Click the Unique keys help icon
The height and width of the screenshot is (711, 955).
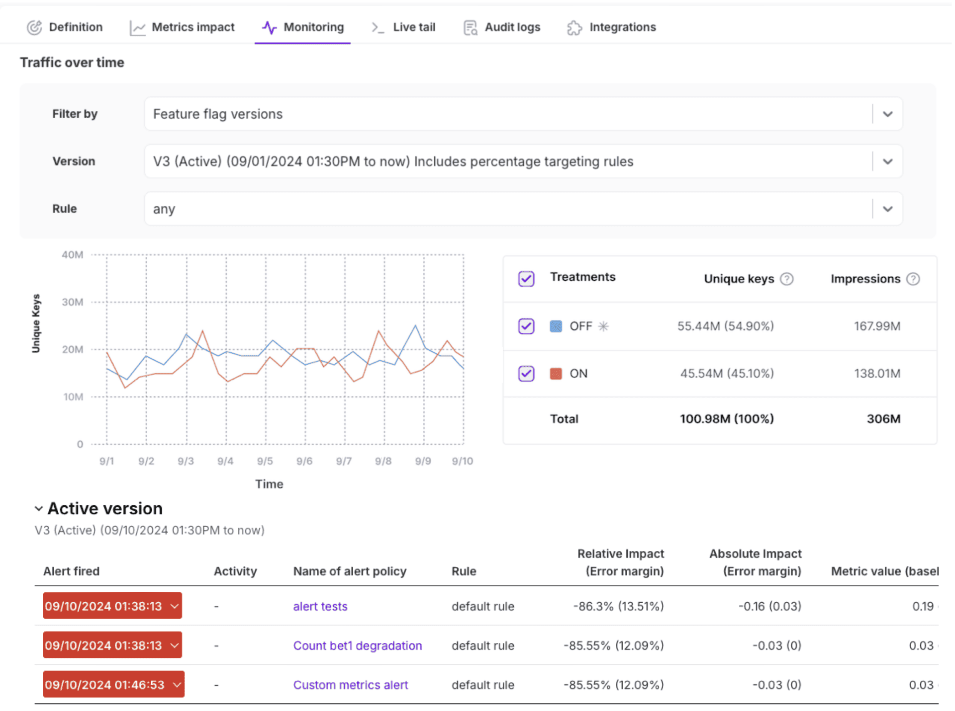coord(787,279)
